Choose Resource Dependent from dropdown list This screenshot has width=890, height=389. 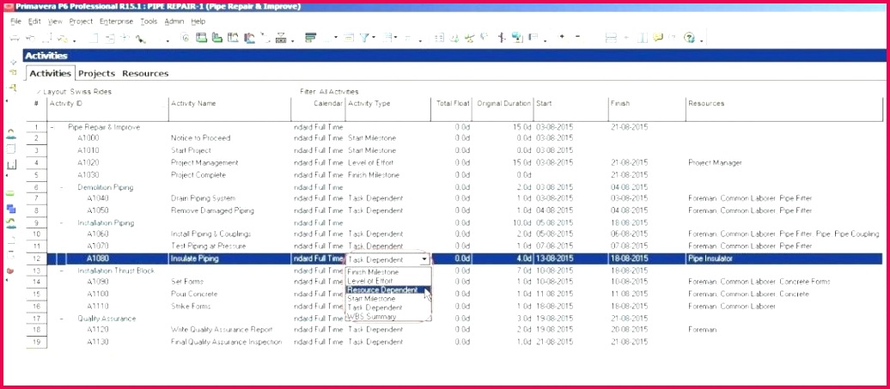(382, 289)
